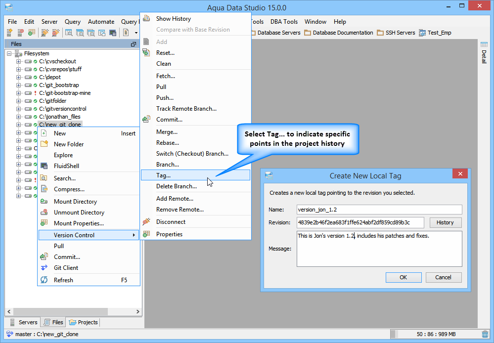Expand the C:\git-bootstrap-mine tree node

(19, 93)
